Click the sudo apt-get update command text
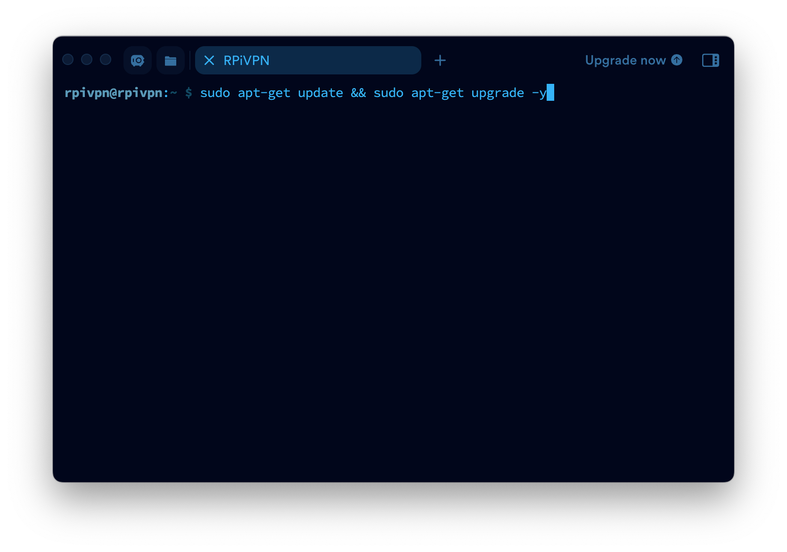This screenshot has height=552, width=787. pyautogui.click(x=271, y=93)
